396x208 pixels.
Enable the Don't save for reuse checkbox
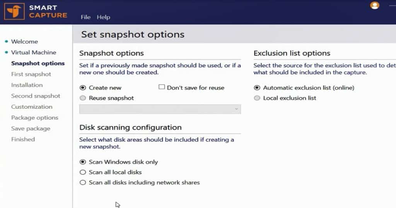tap(162, 87)
